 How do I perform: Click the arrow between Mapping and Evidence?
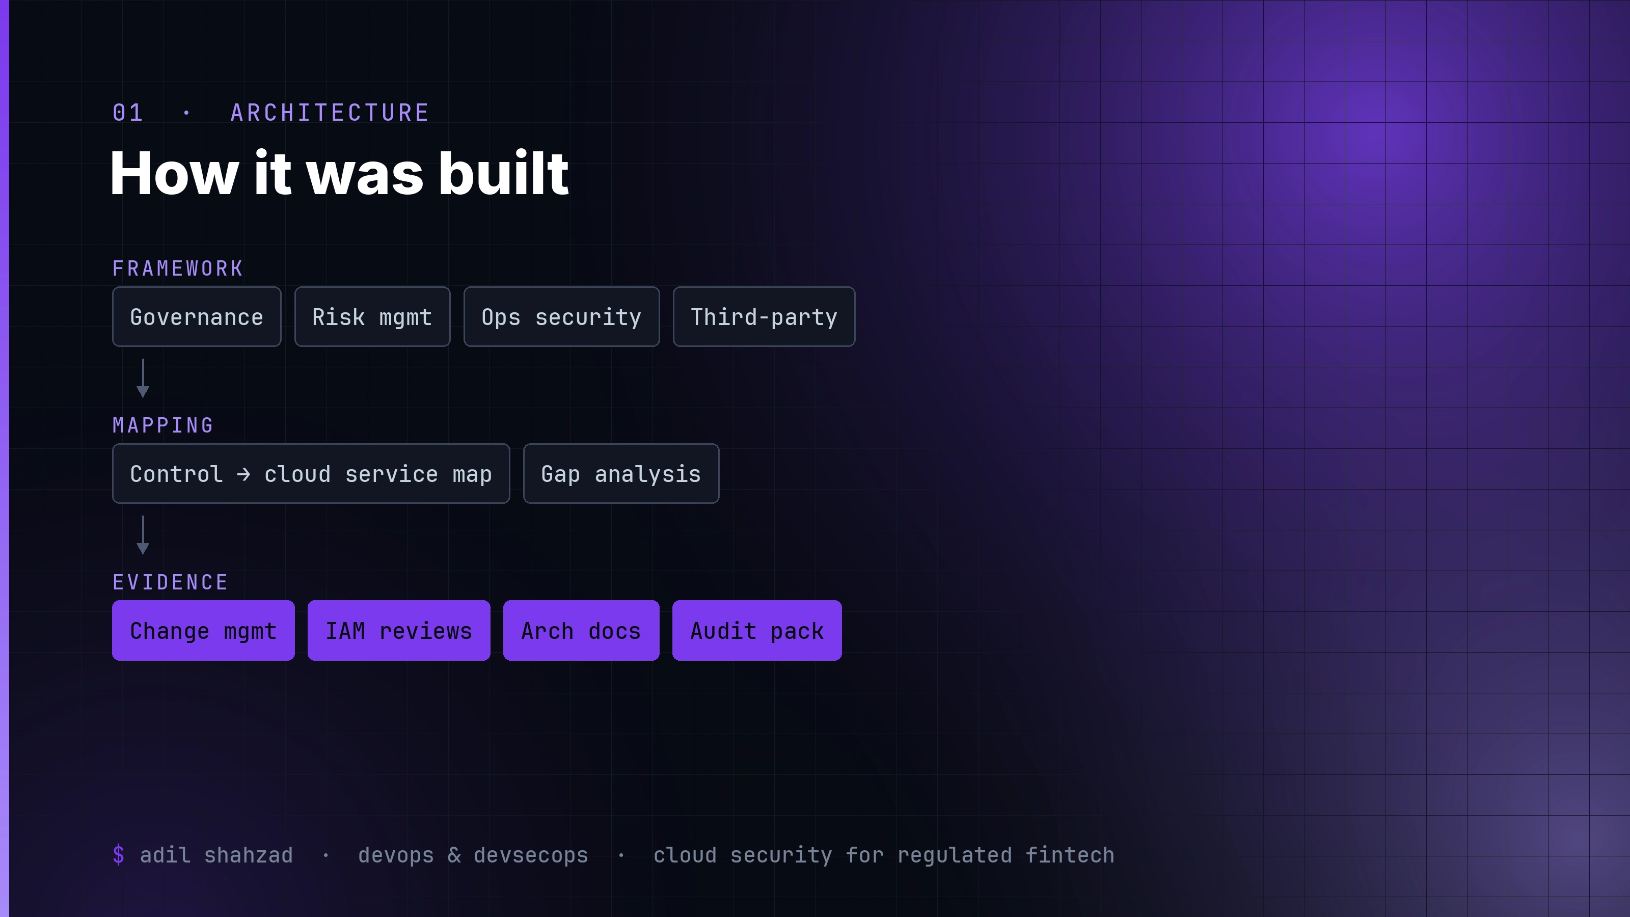coord(143,535)
